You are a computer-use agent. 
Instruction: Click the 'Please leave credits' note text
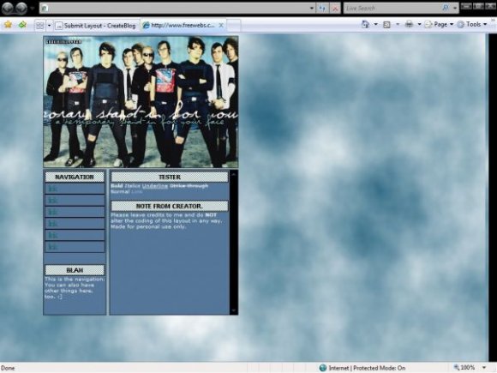coord(167,220)
